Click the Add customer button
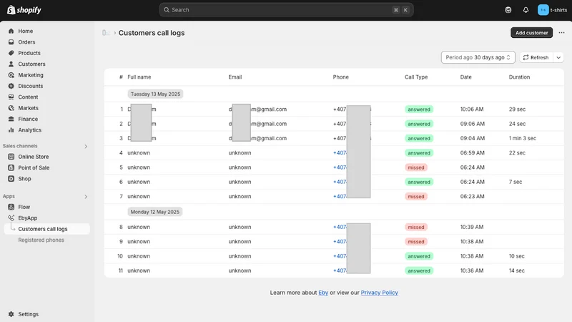Screen dimensions: 572x322 (531, 32)
